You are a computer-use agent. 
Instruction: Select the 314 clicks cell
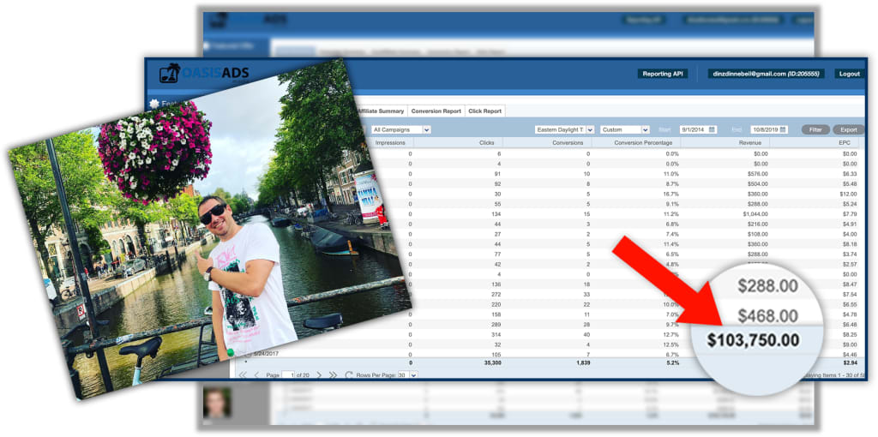coord(496,335)
